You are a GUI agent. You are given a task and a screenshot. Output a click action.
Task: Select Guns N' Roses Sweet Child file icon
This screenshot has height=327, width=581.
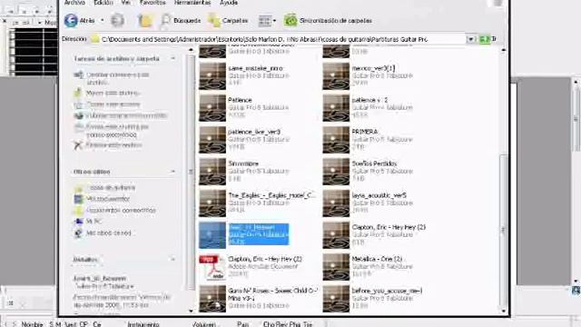(212, 299)
